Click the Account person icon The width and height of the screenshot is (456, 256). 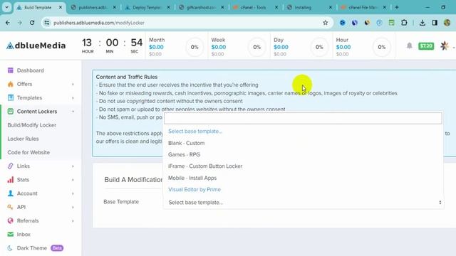(11, 193)
